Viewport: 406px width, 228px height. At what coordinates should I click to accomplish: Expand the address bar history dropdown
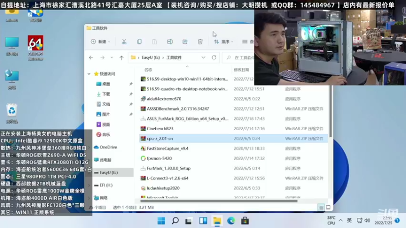point(204,58)
